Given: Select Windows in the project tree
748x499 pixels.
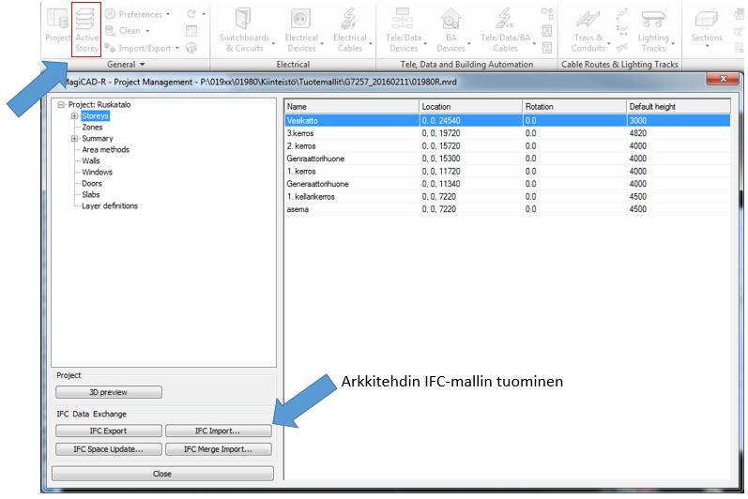Looking at the screenshot, I should click(97, 172).
